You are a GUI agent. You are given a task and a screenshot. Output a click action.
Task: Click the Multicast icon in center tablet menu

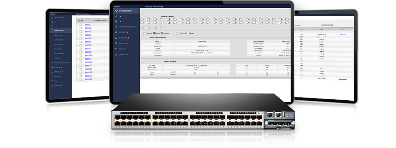(x=116, y=32)
